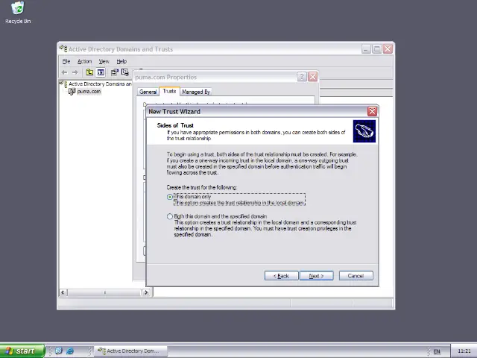The width and height of the screenshot is (477, 358).
Task: Cancel the New Trust Wizard
Action: pyautogui.click(x=356, y=276)
